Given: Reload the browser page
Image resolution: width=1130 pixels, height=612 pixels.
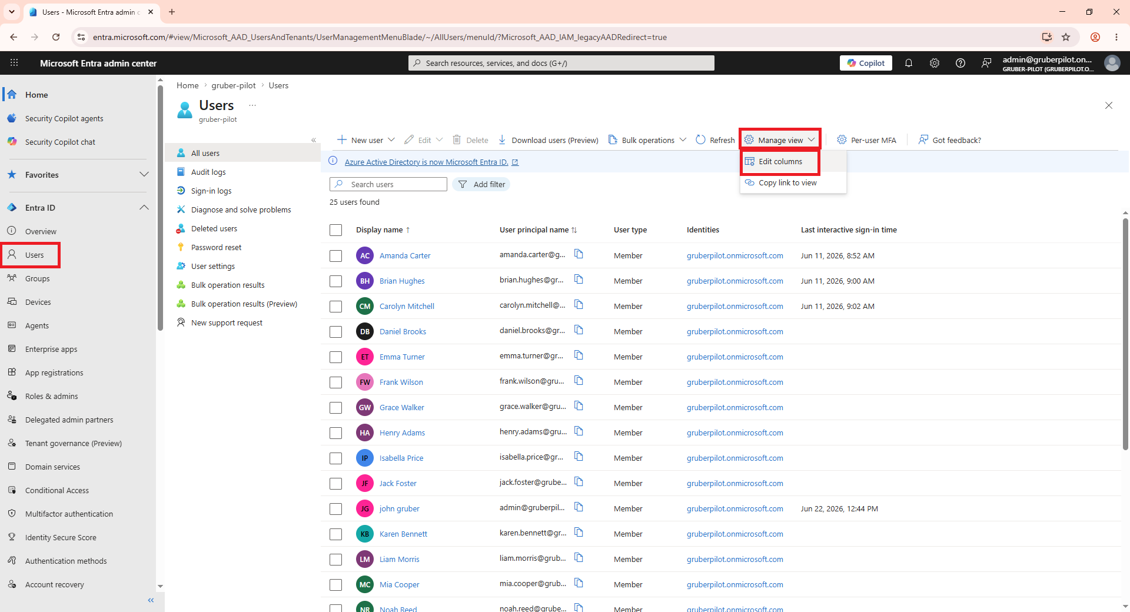Looking at the screenshot, I should 56,37.
